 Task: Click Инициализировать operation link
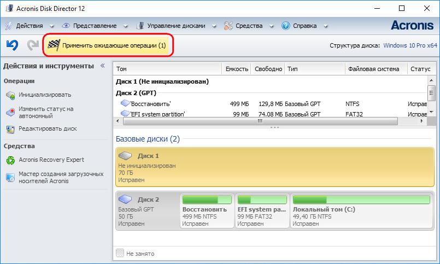pyautogui.click(x=45, y=95)
